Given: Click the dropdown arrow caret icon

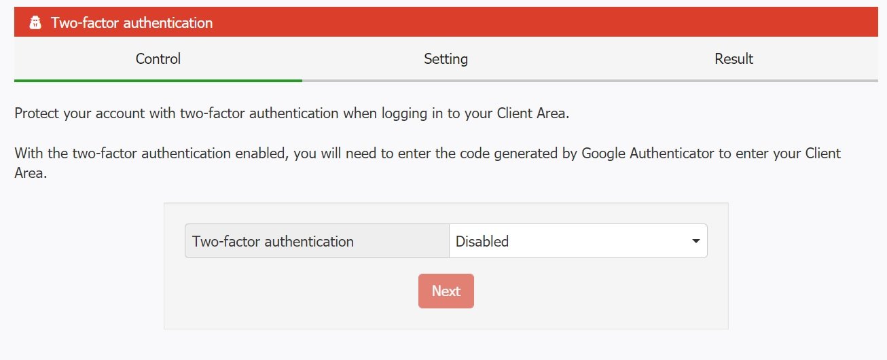Looking at the screenshot, I should pos(695,241).
